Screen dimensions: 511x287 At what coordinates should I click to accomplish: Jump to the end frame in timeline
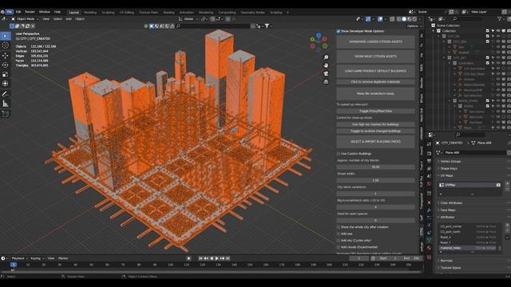[x=228, y=258]
